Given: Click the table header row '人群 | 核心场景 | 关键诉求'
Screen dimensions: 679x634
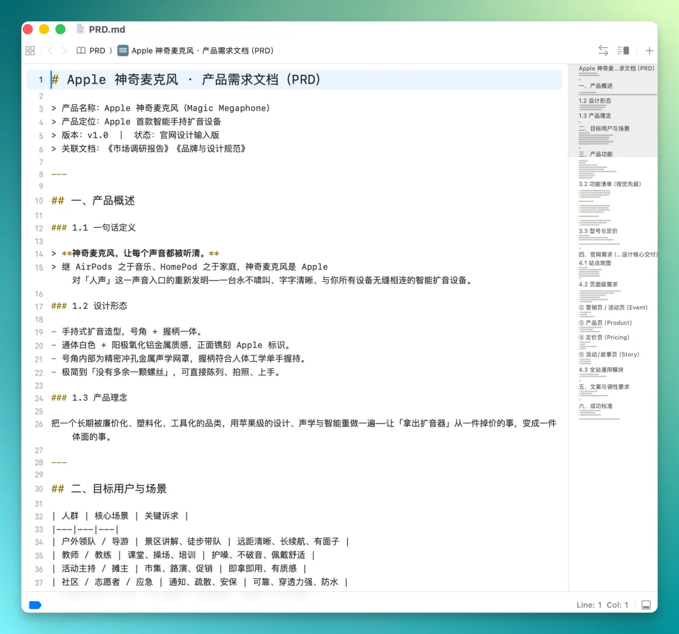Looking at the screenshot, I should 120,516.
